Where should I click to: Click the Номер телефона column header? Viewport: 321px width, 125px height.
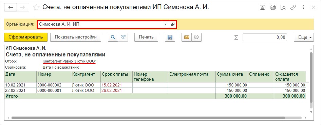pos(150,77)
